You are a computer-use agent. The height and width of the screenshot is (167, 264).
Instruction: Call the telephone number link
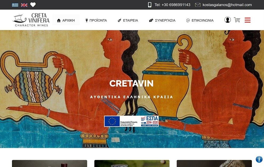[x=173, y=5]
